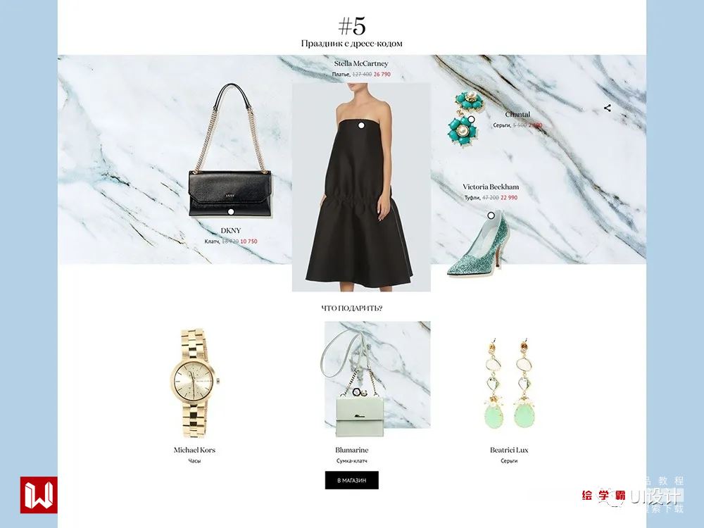Open the DKNY brand name link
Viewport: 704px width, 528px height.
[x=231, y=230]
